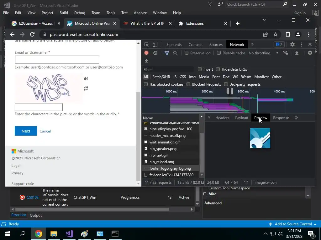Viewport: 321px width, 240px height.
Task: Open the Privacy footer link
Action: (x=18, y=173)
